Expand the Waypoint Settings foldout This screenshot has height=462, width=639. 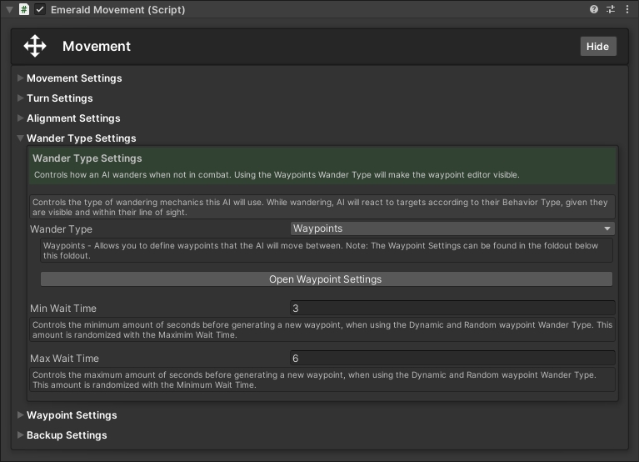[21, 415]
